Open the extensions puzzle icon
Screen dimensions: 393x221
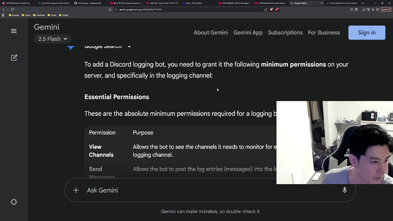click(352, 10)
